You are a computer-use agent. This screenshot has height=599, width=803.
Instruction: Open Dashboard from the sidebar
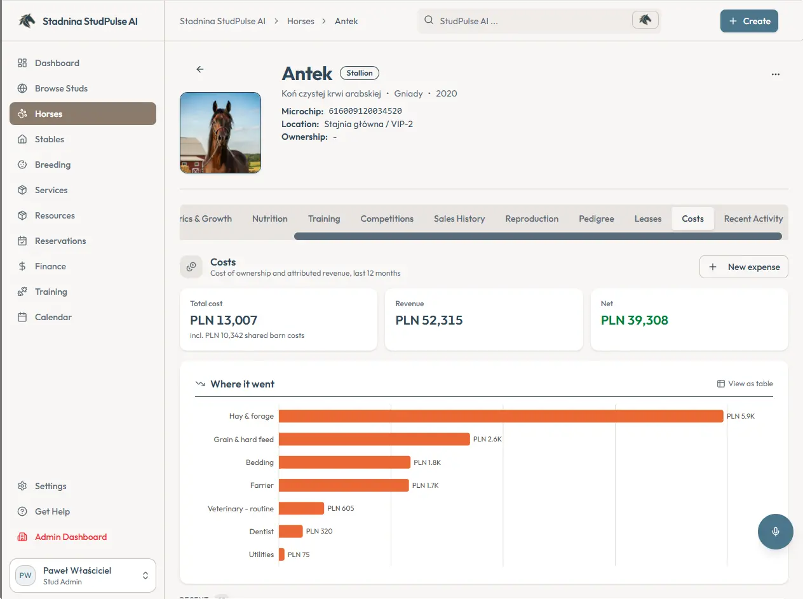point(83,63)
